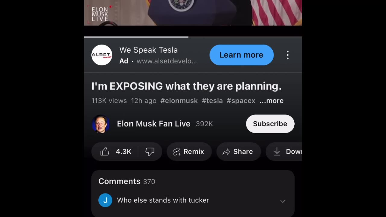Open the #spacex hashtag link
This screenshot has height=217, width=386.
point(241,101)
